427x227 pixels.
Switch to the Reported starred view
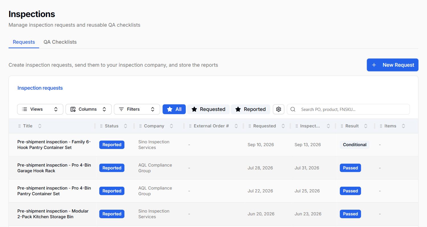tap(251, 109)
